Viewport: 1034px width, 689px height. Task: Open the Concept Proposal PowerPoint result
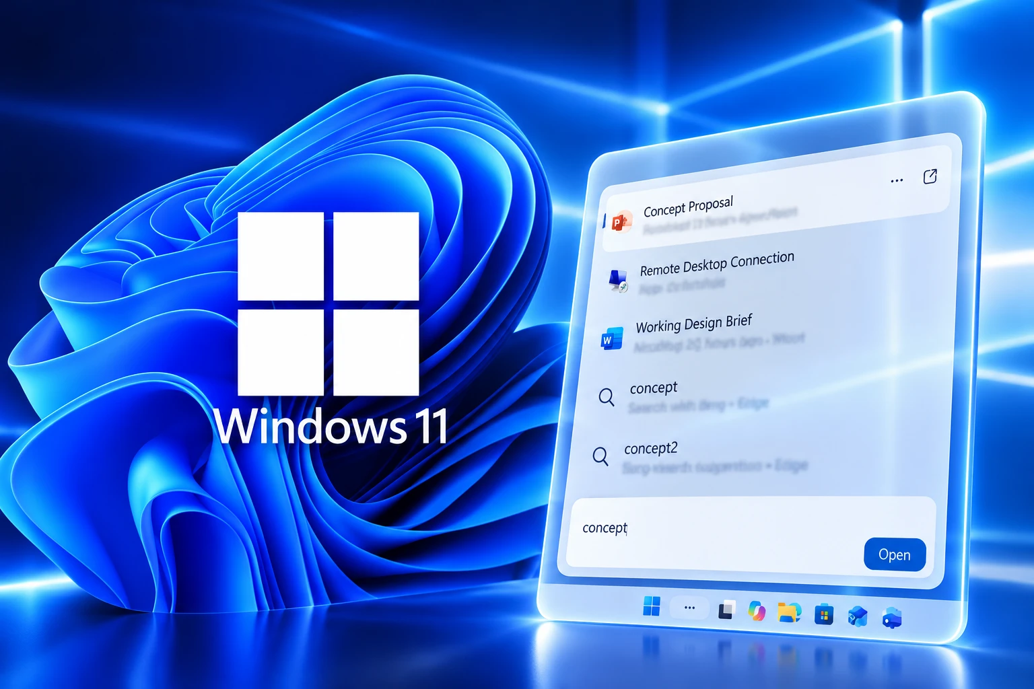pyautogui.click(x=776, y=200)
